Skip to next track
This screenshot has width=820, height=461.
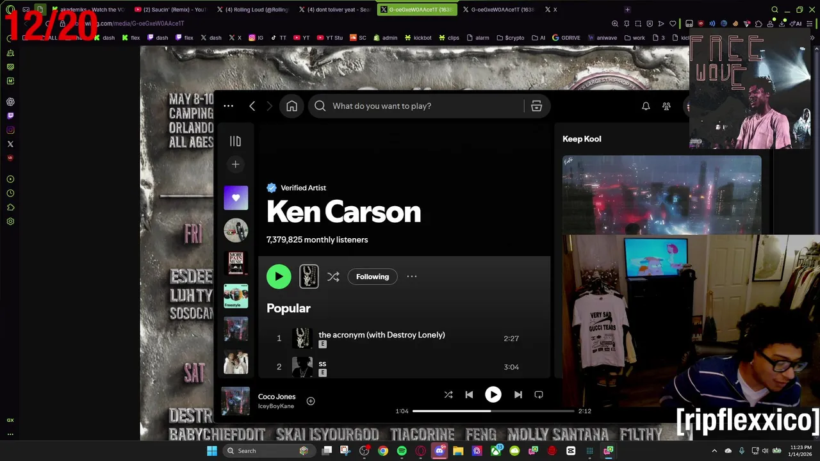tap(518, 395)
